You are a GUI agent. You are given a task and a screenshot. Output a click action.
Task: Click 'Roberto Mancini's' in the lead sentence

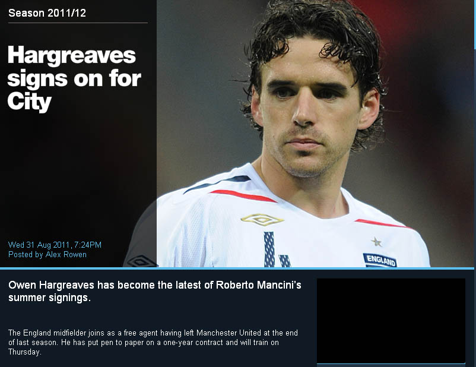click(x=259, y=285)
